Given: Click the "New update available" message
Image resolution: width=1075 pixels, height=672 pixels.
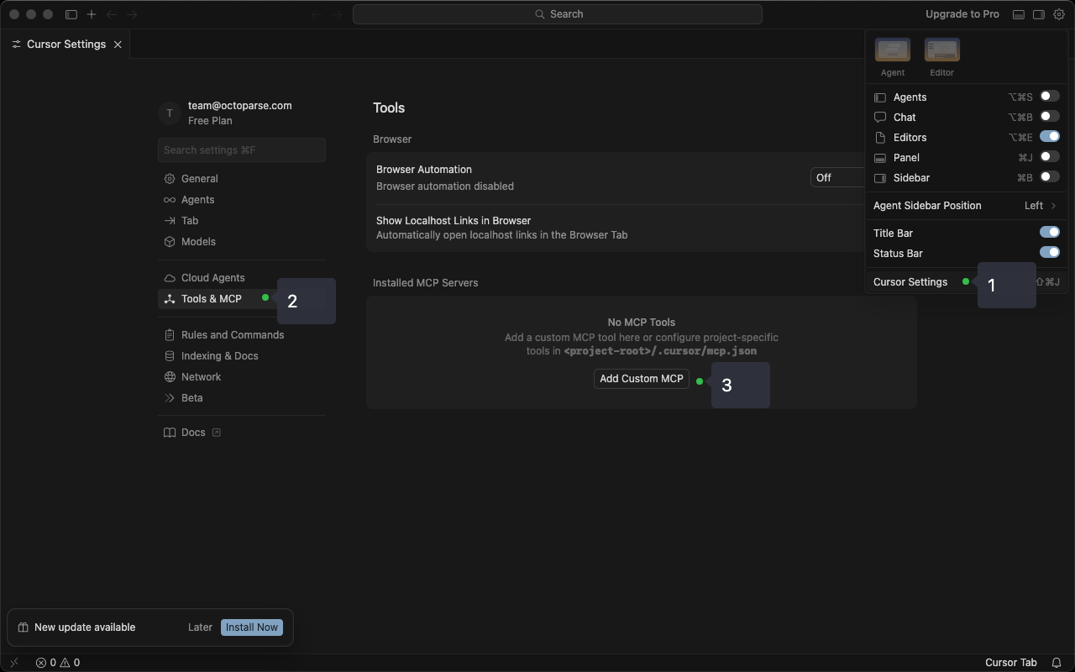Looking at the screenshot, I should [85, 627].
